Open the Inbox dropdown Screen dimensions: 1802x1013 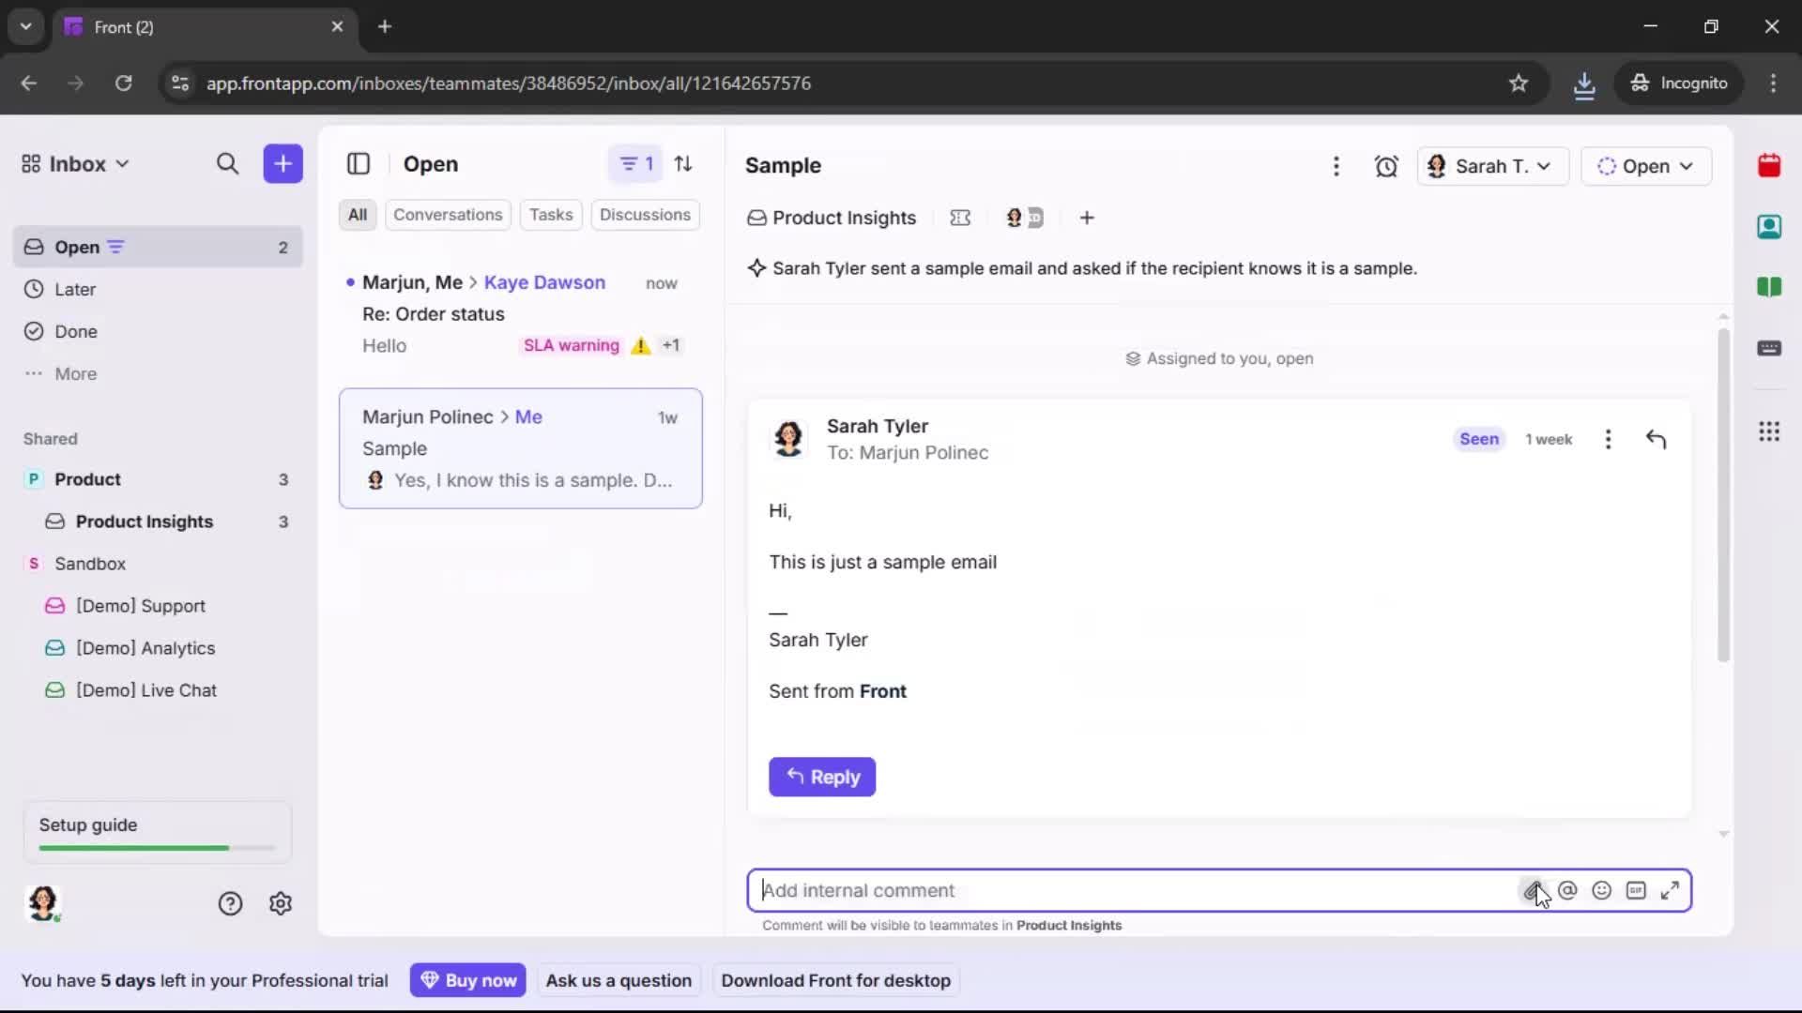point(74,163)
